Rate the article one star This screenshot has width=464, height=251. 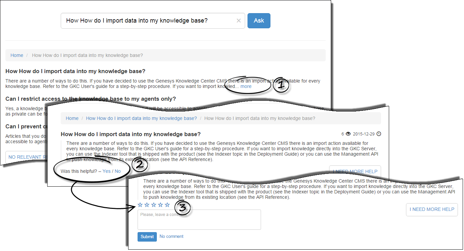140,205
